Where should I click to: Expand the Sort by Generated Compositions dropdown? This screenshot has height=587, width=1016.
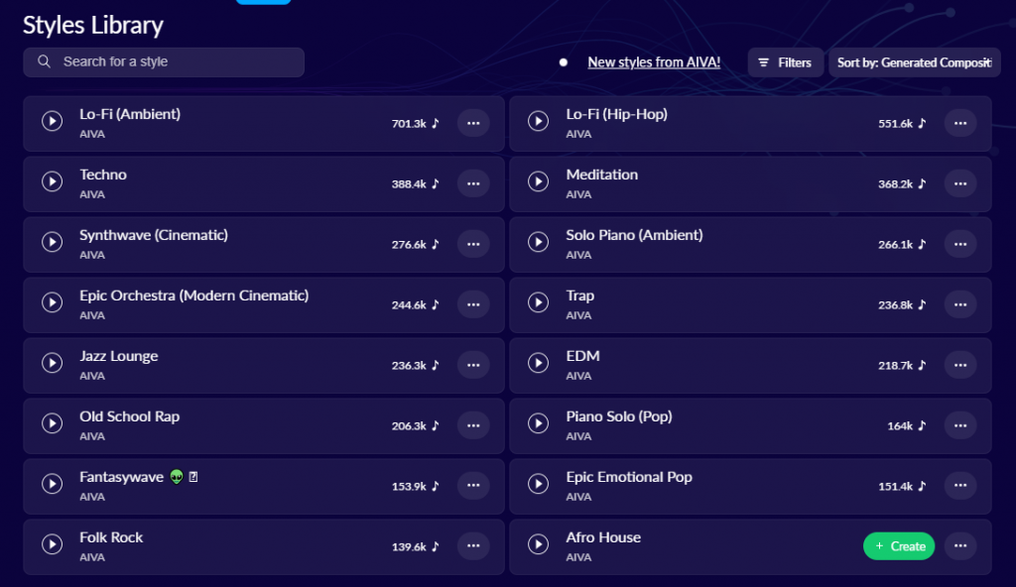(914, 62)
